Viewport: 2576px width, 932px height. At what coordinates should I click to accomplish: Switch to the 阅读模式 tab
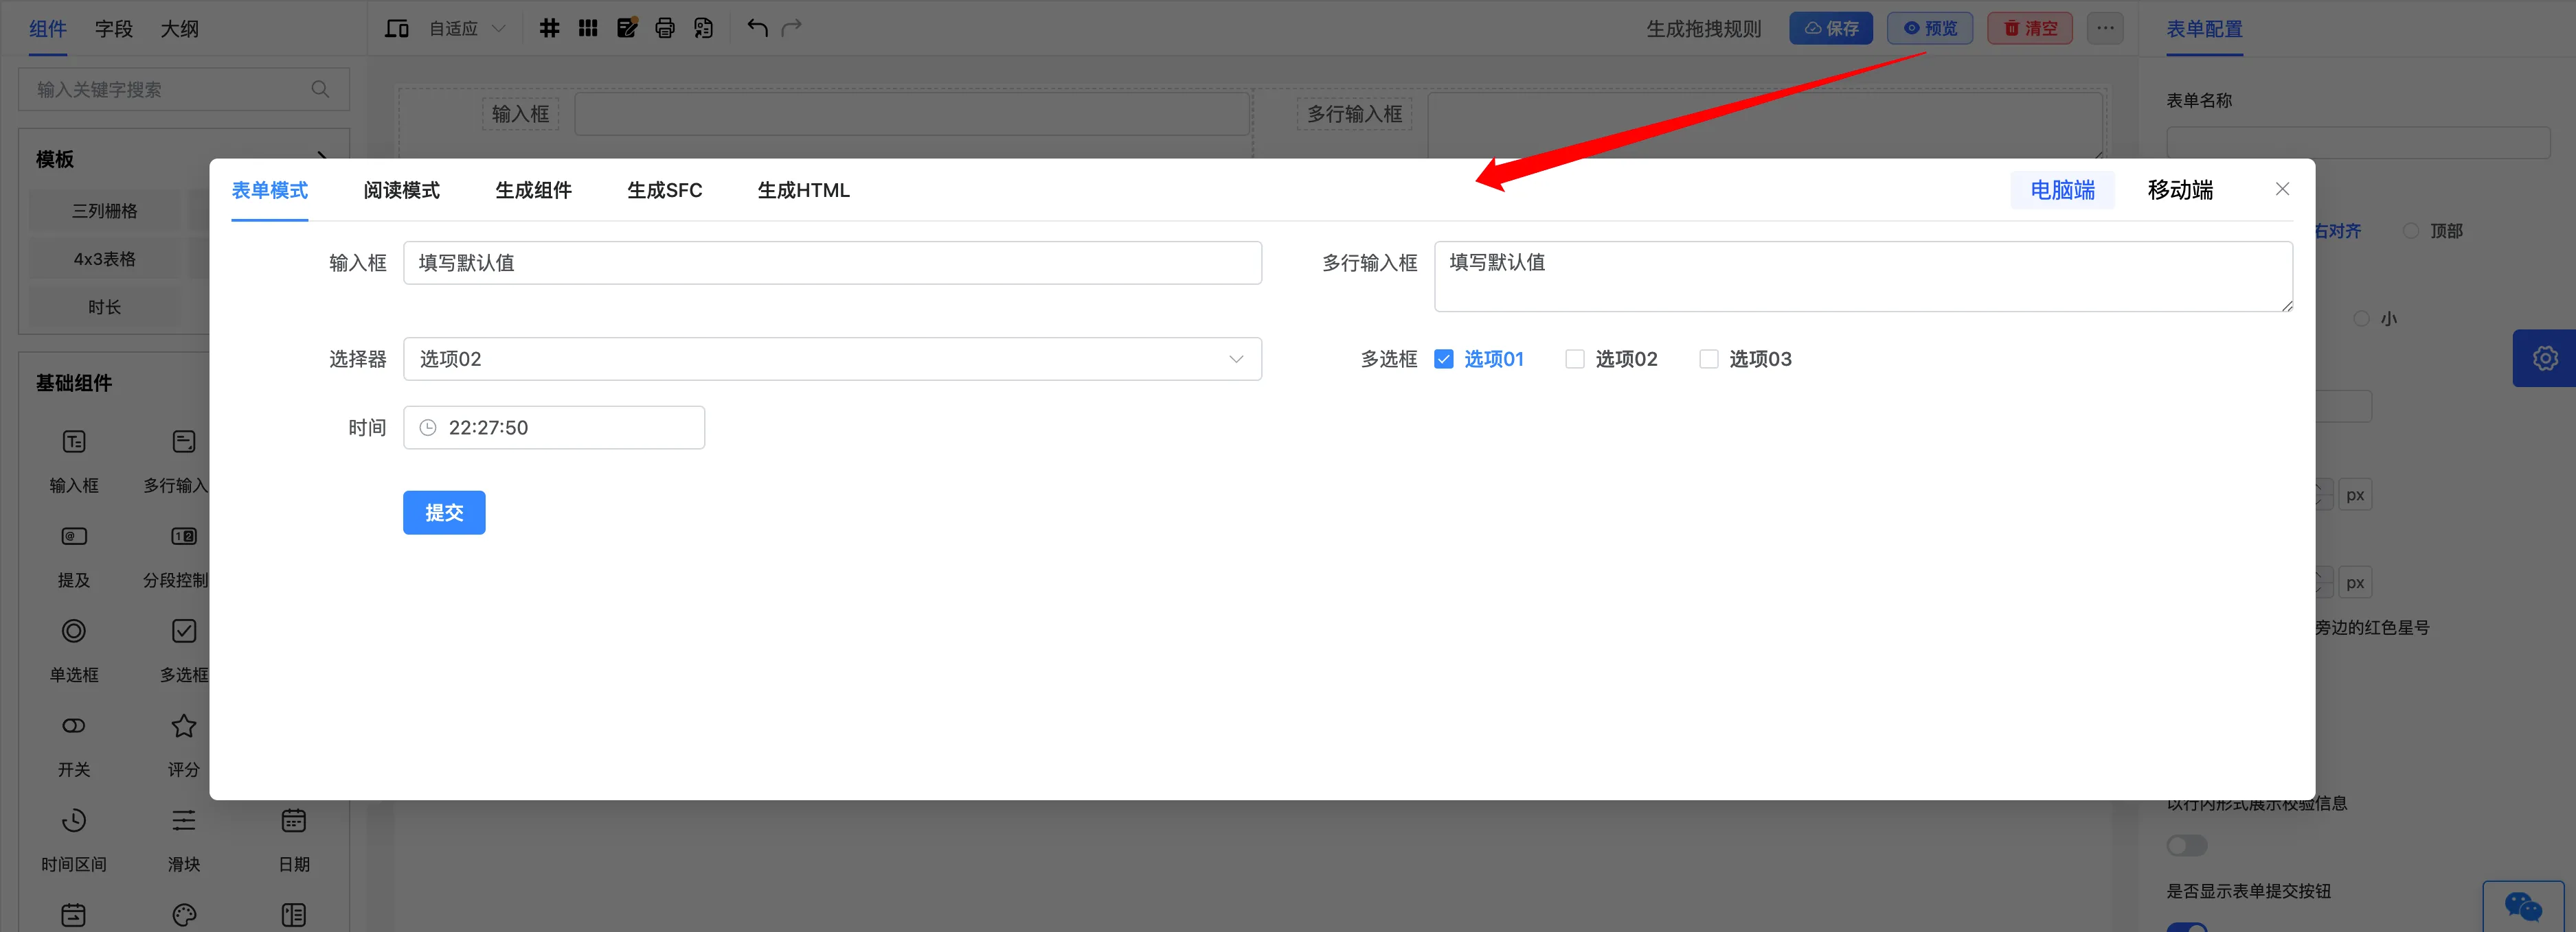click(x=401, y=190)
